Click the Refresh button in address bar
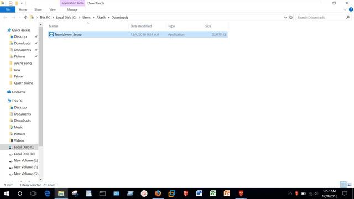 (x=291, y=17)
